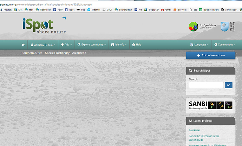
Task: Open the SSI bookmark
Action: (193, 10)
